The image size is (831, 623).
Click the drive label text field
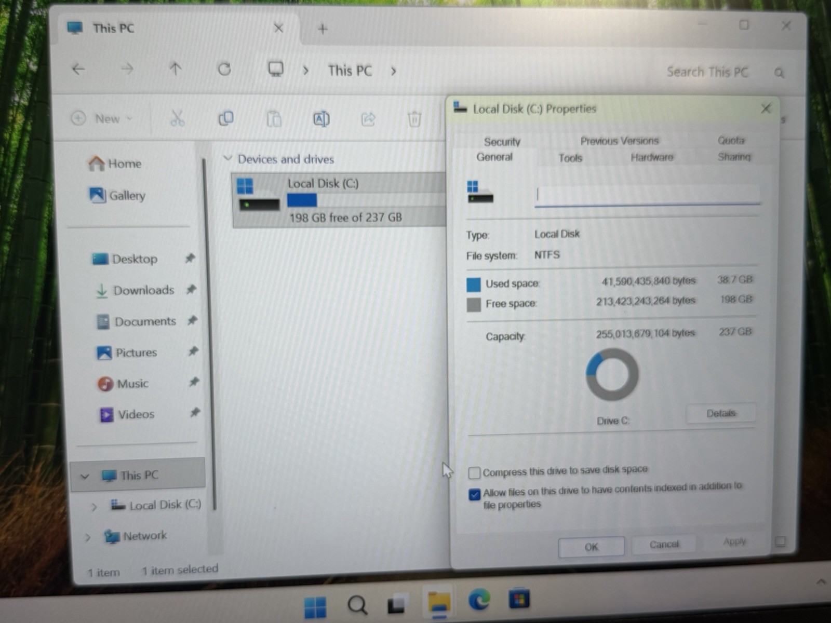[647, 195]
